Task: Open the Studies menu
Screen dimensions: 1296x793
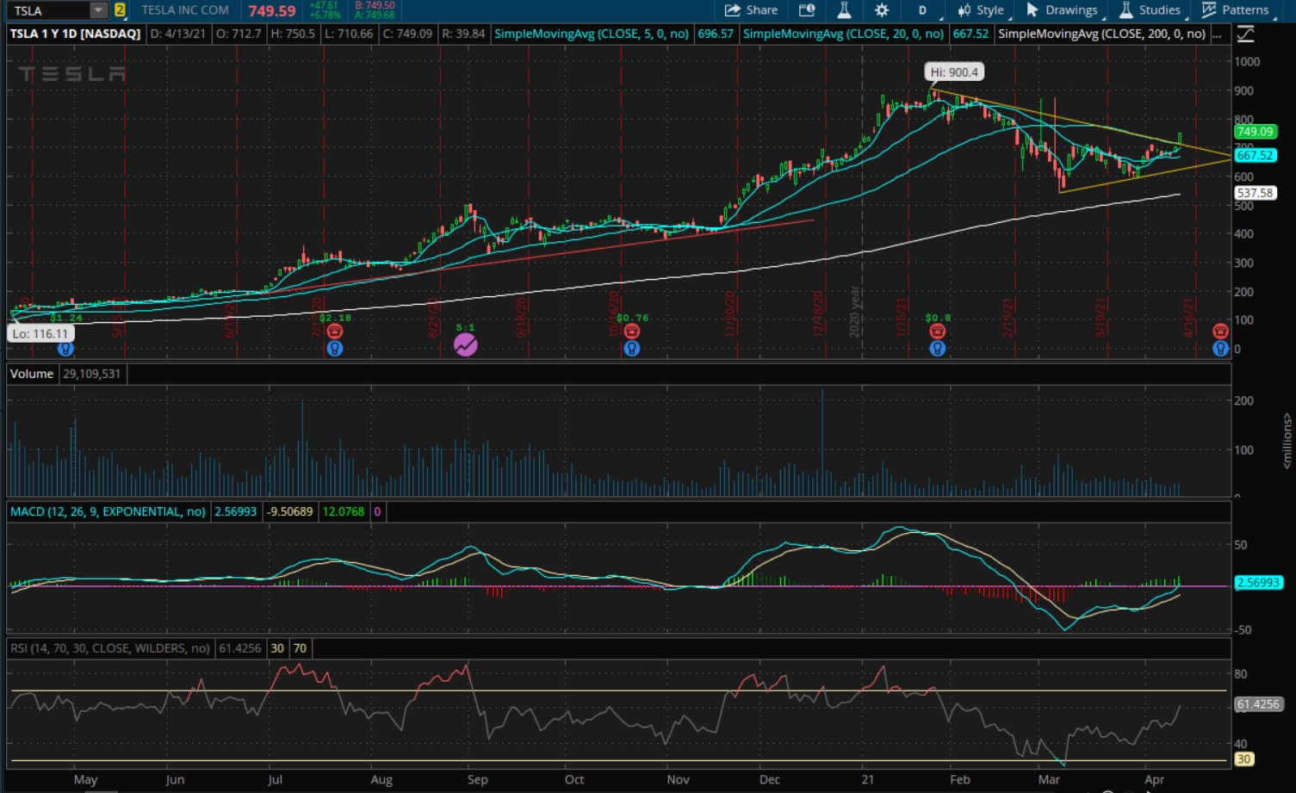Action: (1150, 10)
